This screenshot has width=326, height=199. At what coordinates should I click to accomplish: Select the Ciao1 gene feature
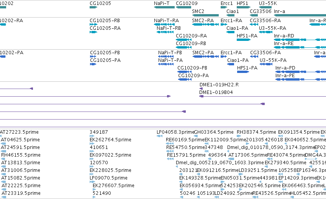pyautogui.click(x=231, y=15)
